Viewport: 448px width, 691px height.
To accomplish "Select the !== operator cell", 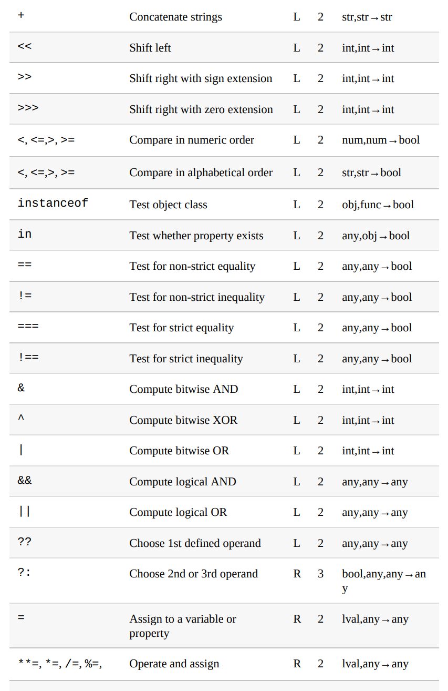I will [28, 358].
